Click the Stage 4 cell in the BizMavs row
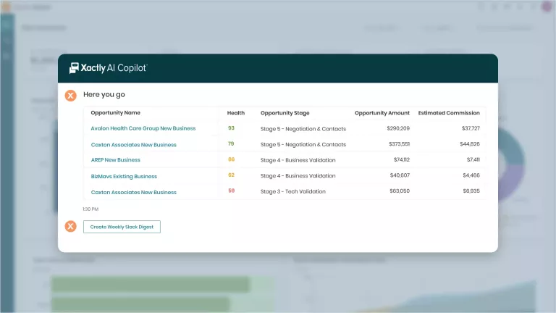Viewport: 556px width, 313px height. (x=298, y=175)
